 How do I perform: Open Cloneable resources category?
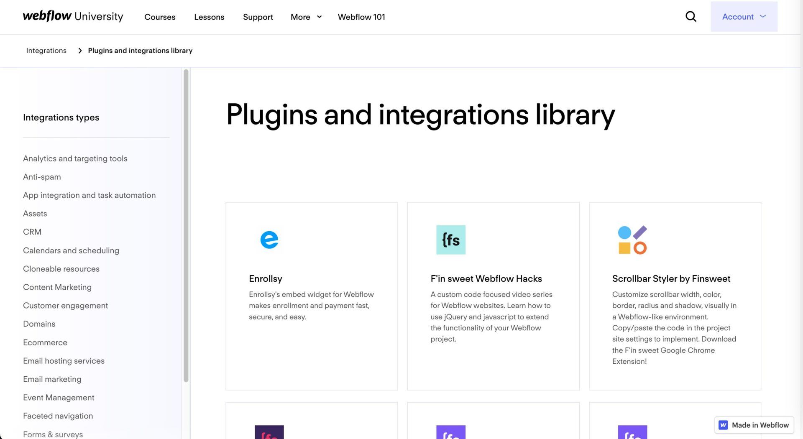coord(61,269)
